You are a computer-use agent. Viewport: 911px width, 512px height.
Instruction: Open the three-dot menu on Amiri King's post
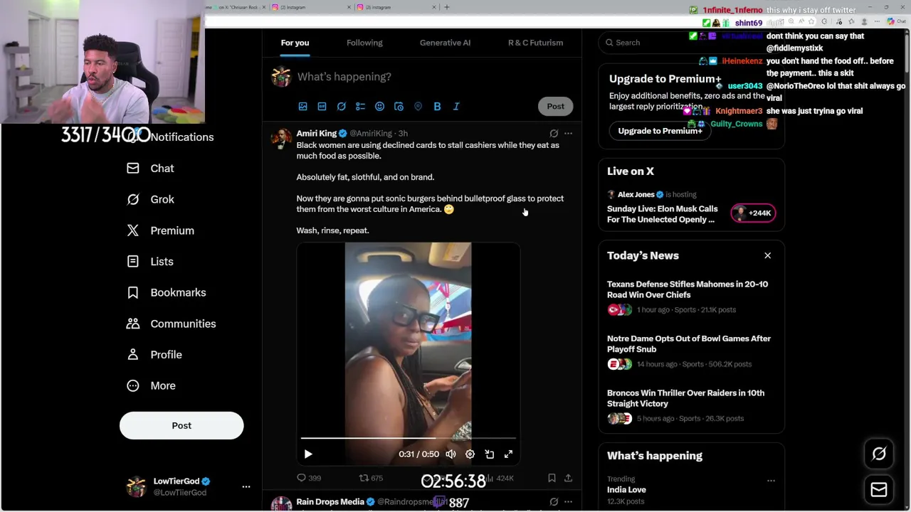point(568,133)
